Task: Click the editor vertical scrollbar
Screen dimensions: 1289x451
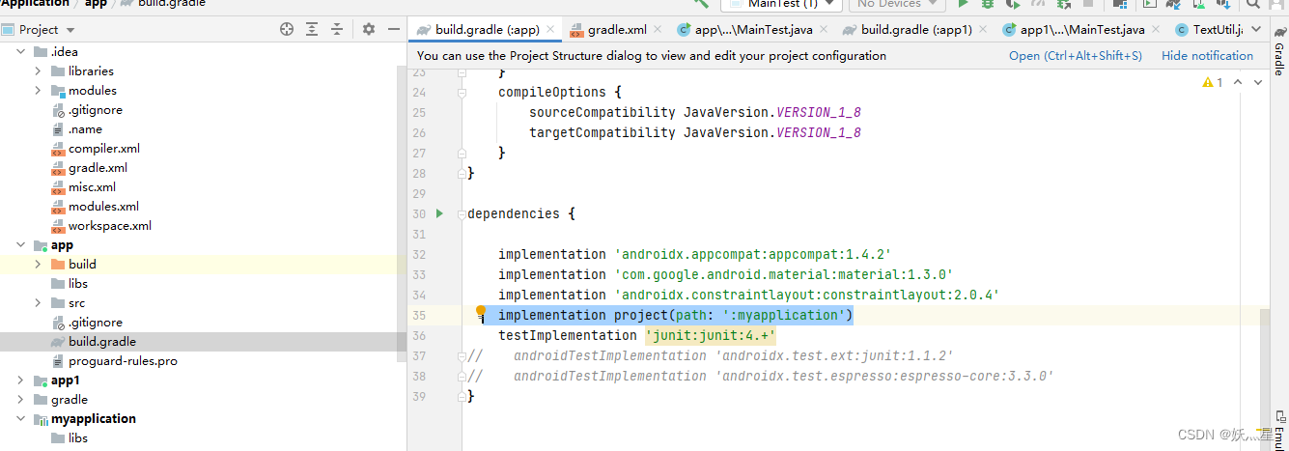Action: pyautogui.click(x=1265, y=367)
